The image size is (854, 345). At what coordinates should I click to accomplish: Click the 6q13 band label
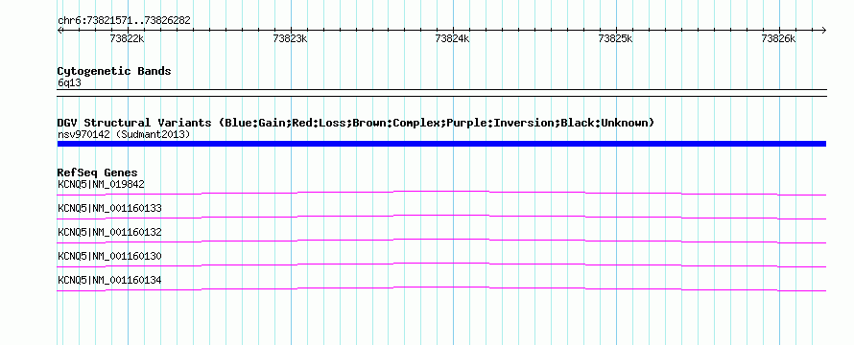click(69, 83)
